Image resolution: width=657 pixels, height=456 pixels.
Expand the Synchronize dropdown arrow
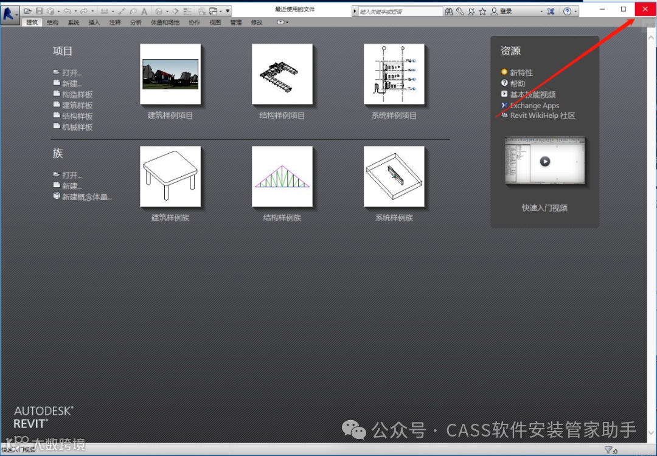(58, 12)
